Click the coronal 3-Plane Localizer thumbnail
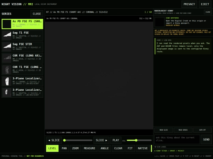Viewport: 213px width, 159px height. (7, 81)
